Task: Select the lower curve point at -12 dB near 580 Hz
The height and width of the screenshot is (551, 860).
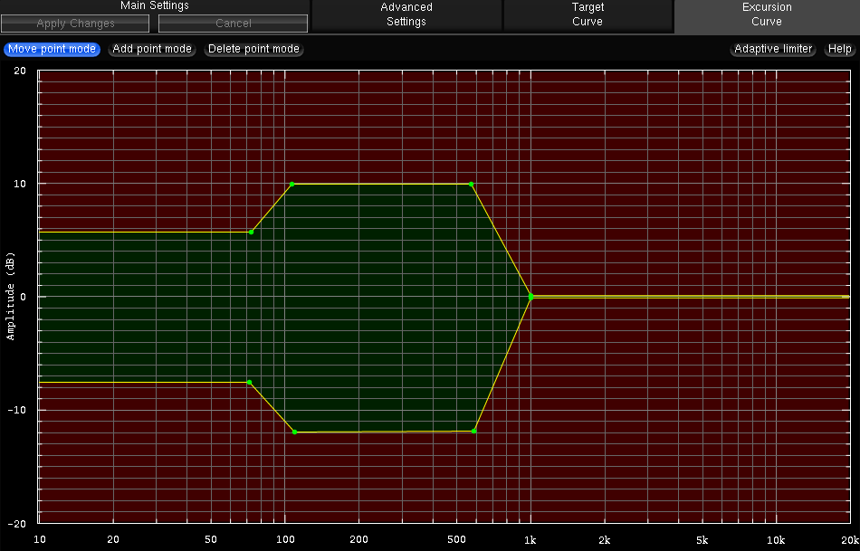Action: [473, 431]
